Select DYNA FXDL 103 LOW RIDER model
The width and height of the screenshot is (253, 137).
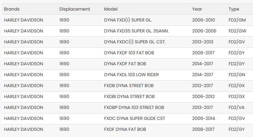click(x=131, y=75)
